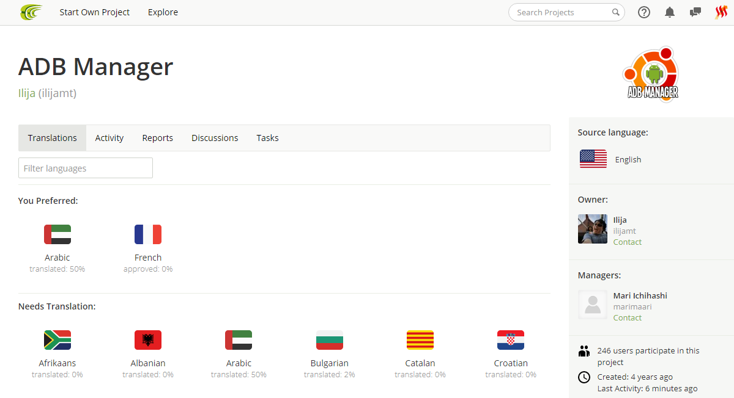The height and width of the screenshot is (398, 734).
Task: Click Contact link under Mari Ichihashi
Action: coord(628,317)
